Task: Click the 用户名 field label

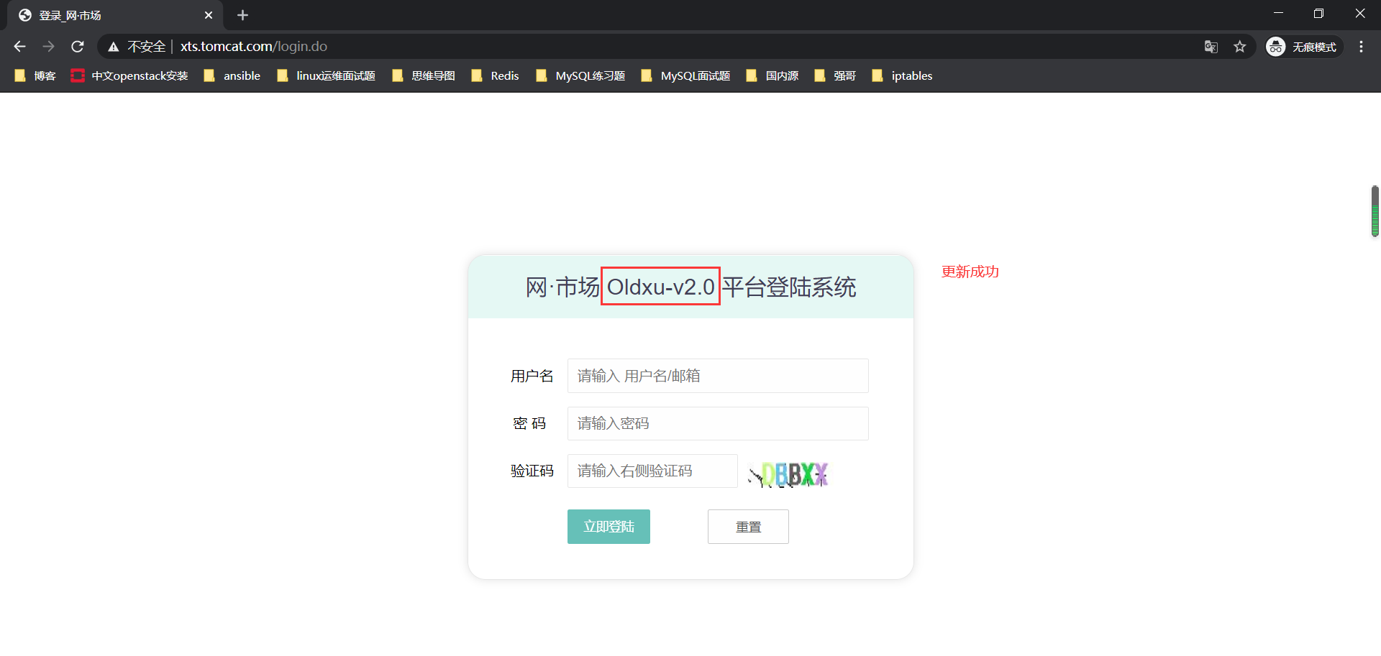Action: (x=532, y=376)
